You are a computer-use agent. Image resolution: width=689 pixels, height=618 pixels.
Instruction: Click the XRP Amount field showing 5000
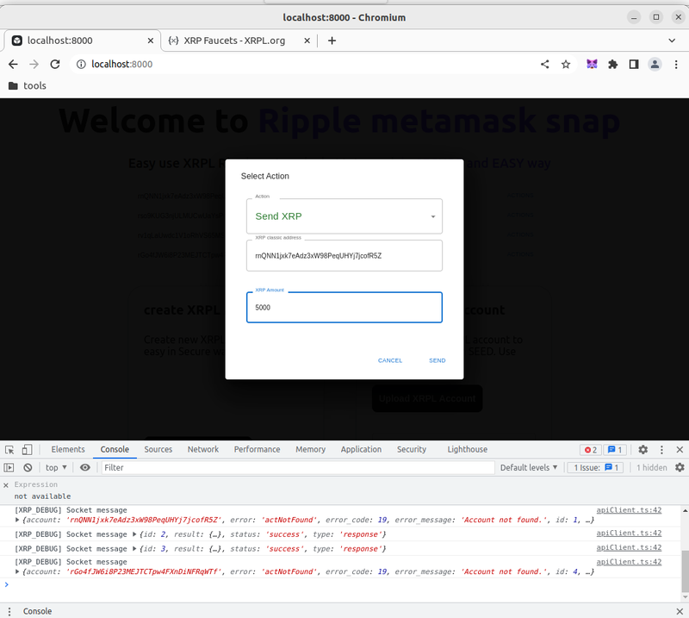(344, 308)
